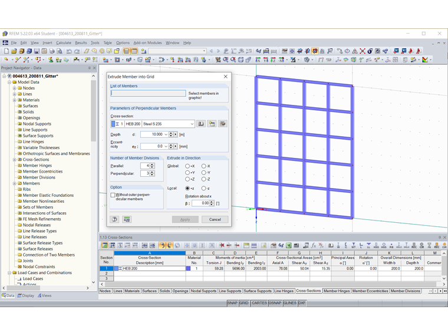Open the Depth value dropdown

[x=165, y=134]
